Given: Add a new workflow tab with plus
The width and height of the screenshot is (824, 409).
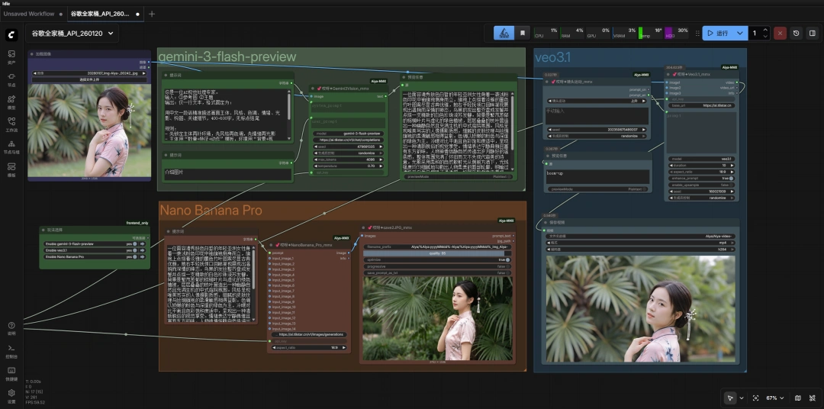Looking at the screenshot, I should [x=151, y=14].
